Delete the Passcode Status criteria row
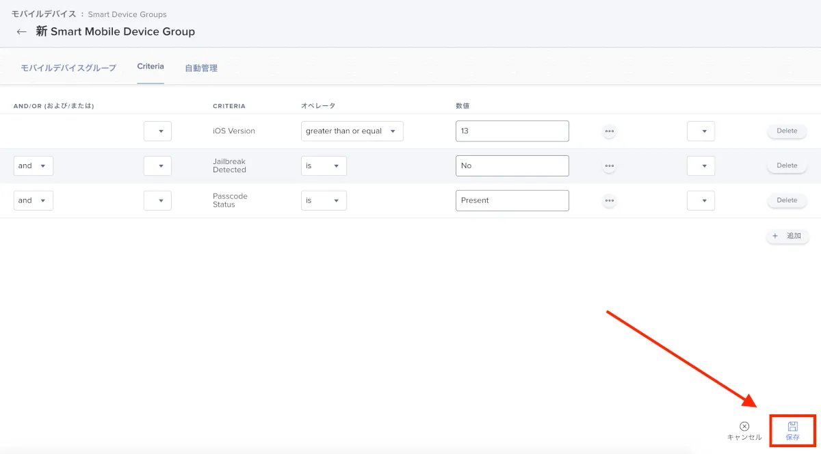 [787, 200]
